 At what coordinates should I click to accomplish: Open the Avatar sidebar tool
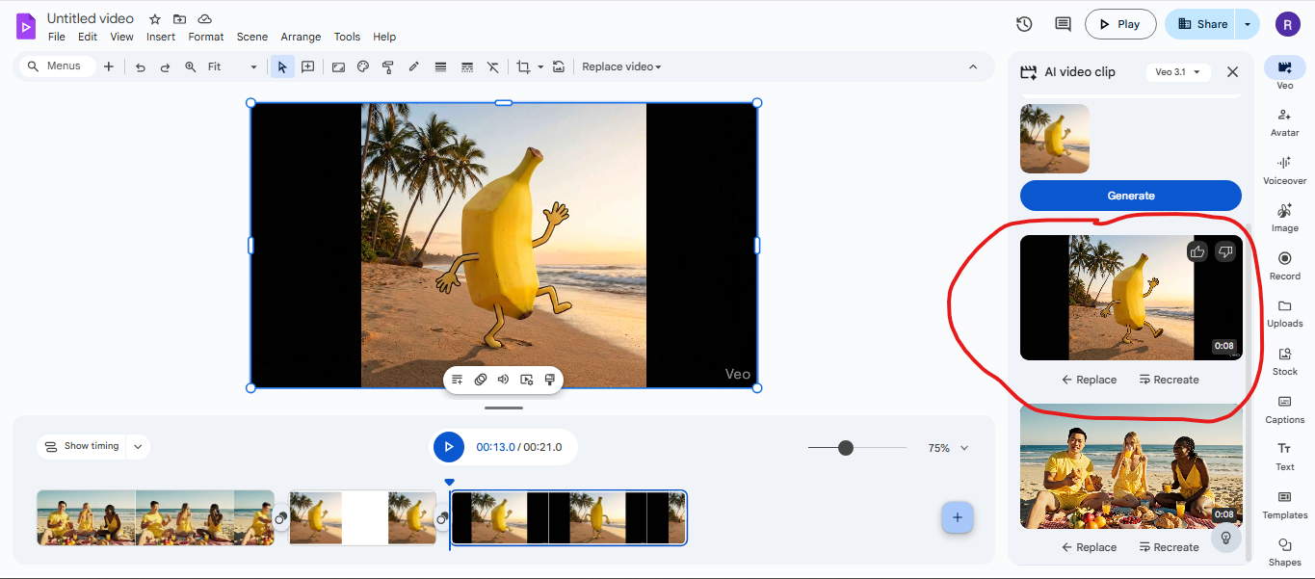click(x=1284, y=121)
